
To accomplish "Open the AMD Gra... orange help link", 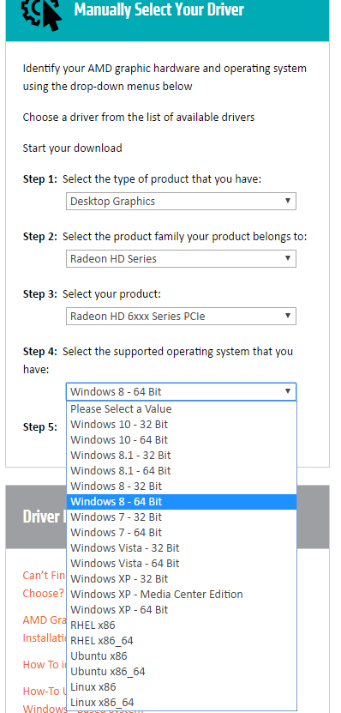I will [x=44, y=620].
